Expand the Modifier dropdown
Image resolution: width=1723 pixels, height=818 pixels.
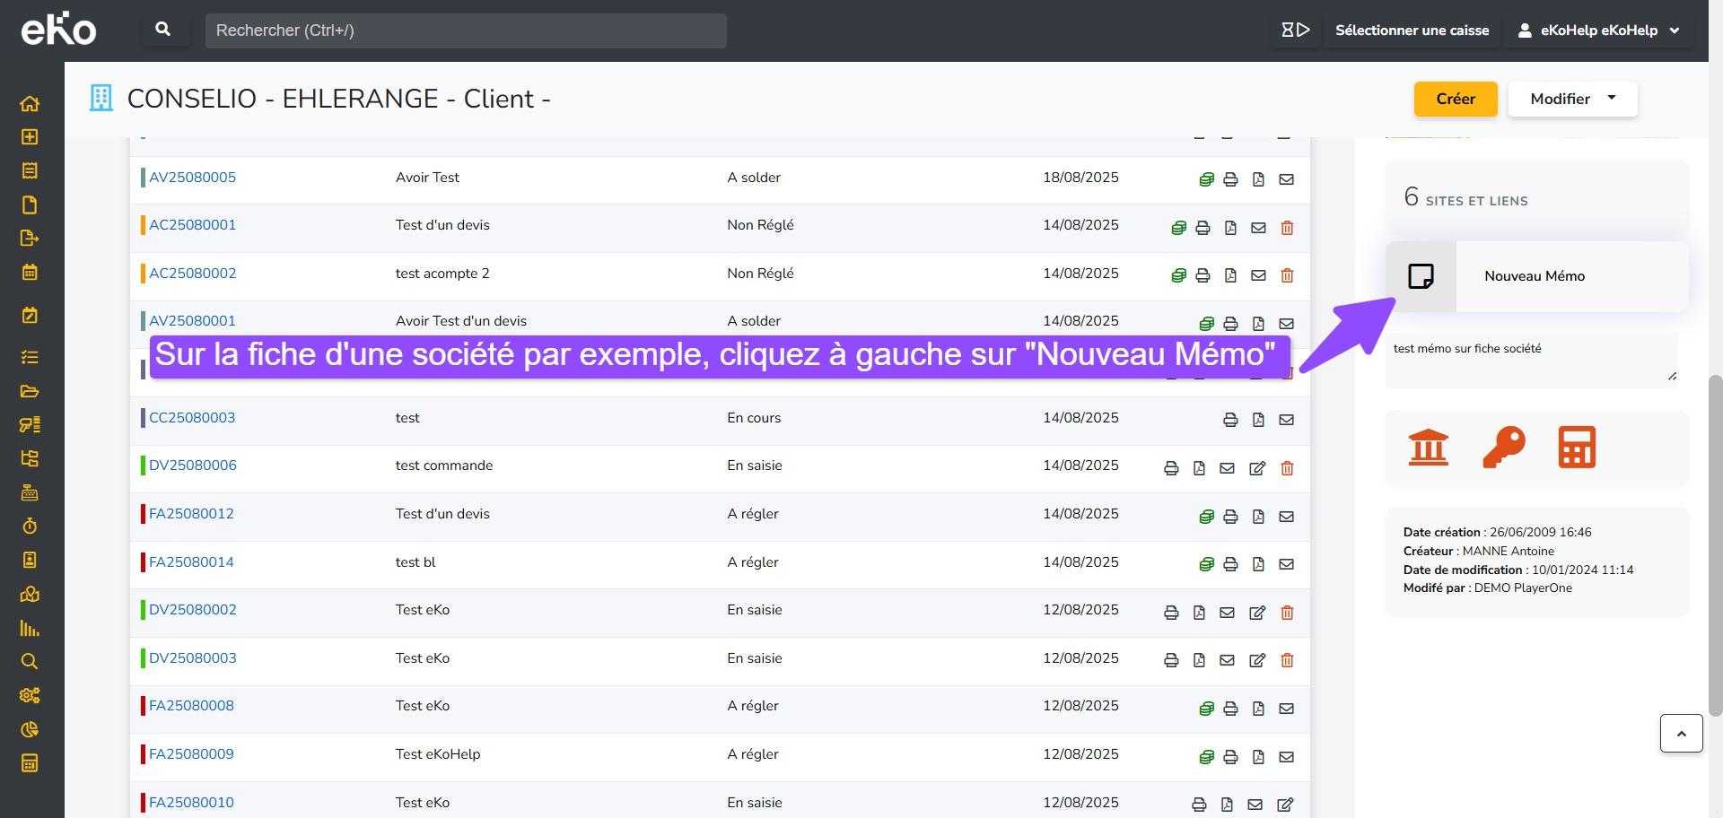(x=1572, y=99)
